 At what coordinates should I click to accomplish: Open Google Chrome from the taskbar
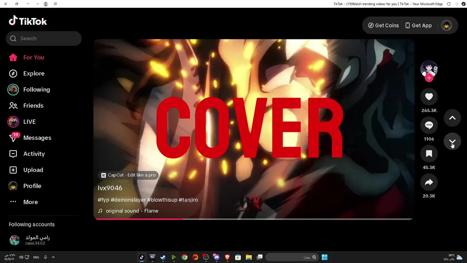[x=185, y=257]
